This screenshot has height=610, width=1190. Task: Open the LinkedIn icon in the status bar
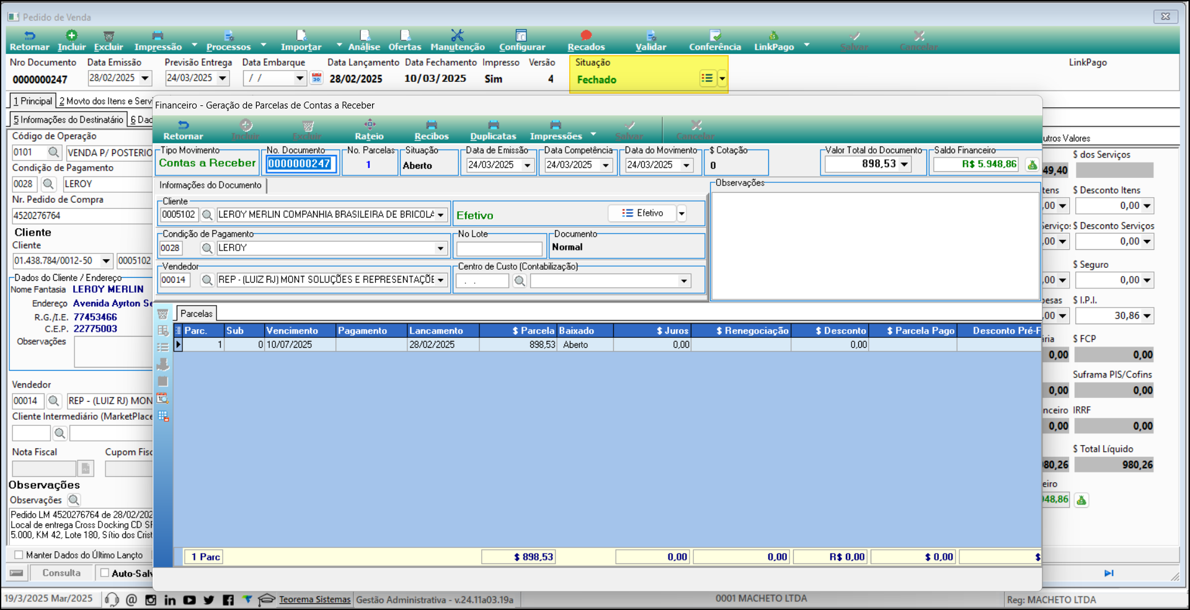[x=170, y=599]
